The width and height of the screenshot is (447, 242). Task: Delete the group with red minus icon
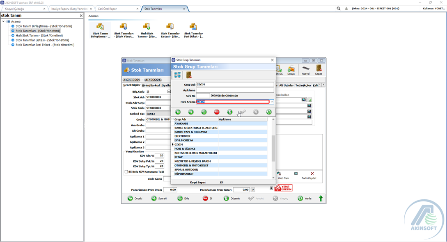[217, 112]
